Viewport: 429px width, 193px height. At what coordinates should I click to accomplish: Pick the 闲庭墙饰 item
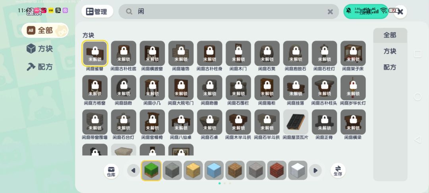pos(181,54)
